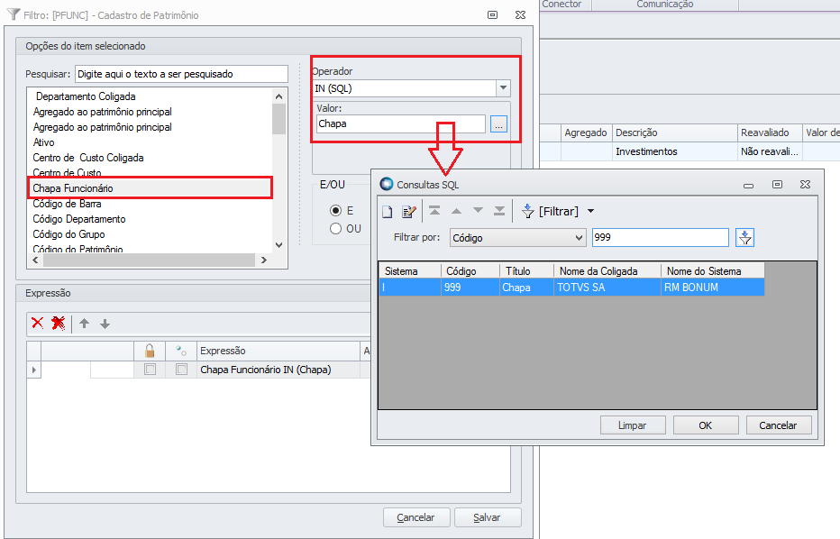Screen dimensions: 840x539
Task: Click the Valor field containing Chapa
Action: (401, 123)
